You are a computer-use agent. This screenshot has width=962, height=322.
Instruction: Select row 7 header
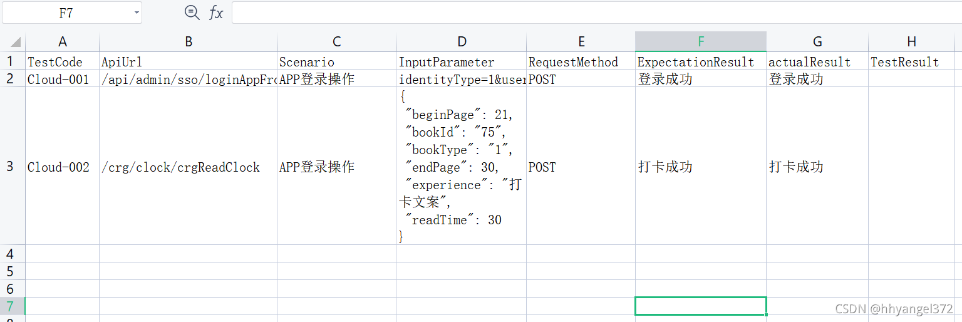pyautogui.click(x=10, y=306)
